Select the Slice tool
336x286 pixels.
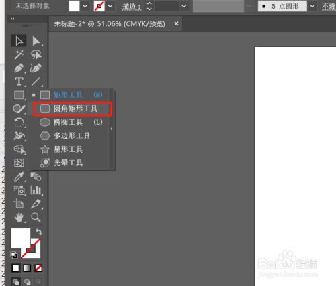tap(36, 204)
